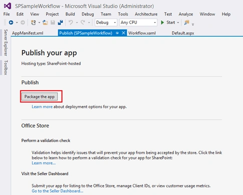
Task: Click the Package the app button
Action: [x=40, y=97]
